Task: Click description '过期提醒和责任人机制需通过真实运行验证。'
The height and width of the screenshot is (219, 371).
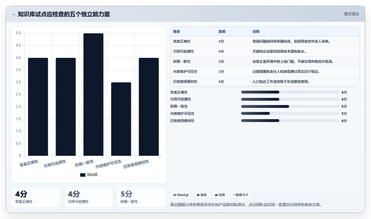Action: click(286, 72)
